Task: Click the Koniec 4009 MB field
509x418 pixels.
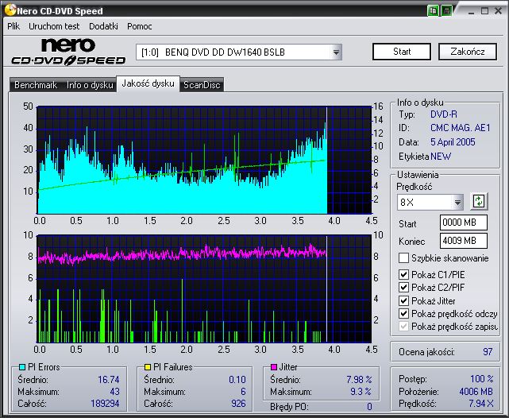Action: (x=464, y=241)
